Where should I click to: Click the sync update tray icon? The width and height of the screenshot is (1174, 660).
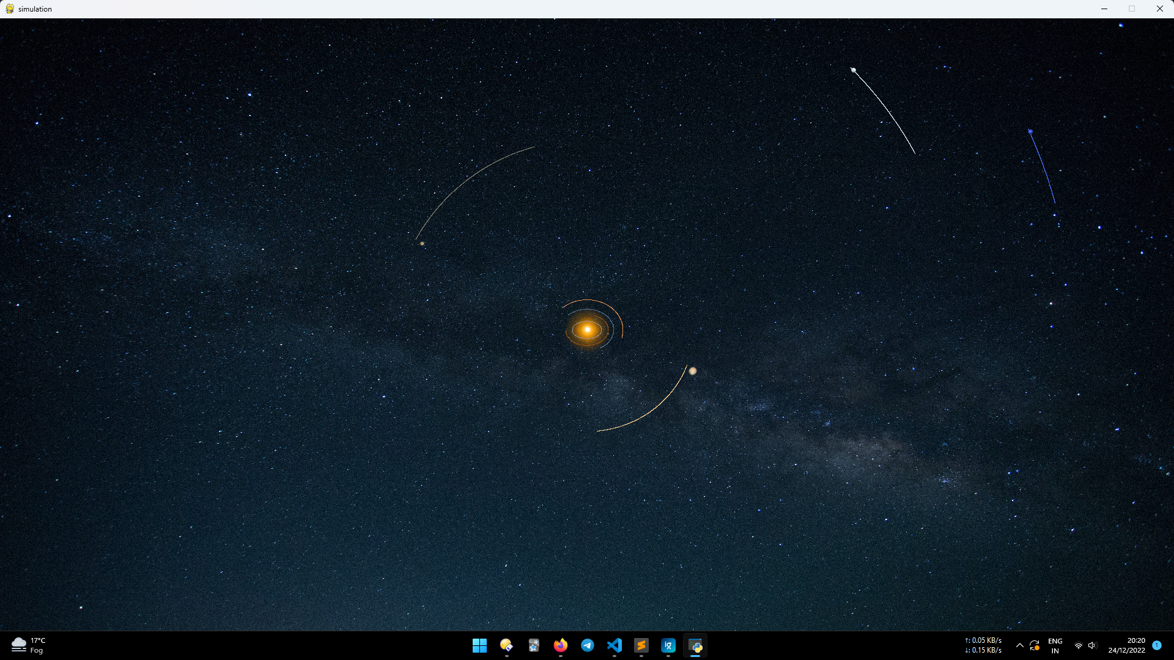tap(1035, 645)
